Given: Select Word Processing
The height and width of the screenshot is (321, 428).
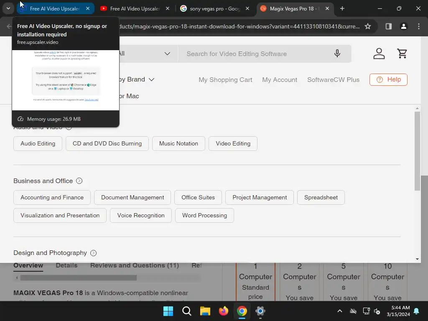Looking at the screenshot, I should tap(204, 215).
